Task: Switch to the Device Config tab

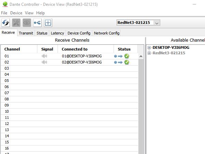Action: click(x=79, y=33)
